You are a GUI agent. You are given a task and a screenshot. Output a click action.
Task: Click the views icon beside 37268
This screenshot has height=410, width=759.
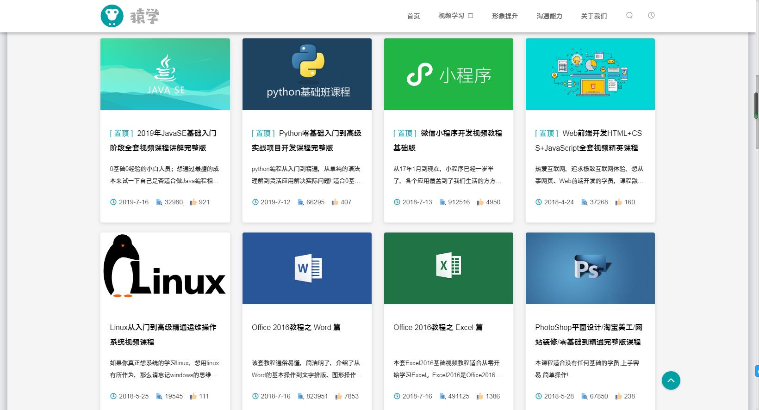pyautogui.click(x=585, y=202)
